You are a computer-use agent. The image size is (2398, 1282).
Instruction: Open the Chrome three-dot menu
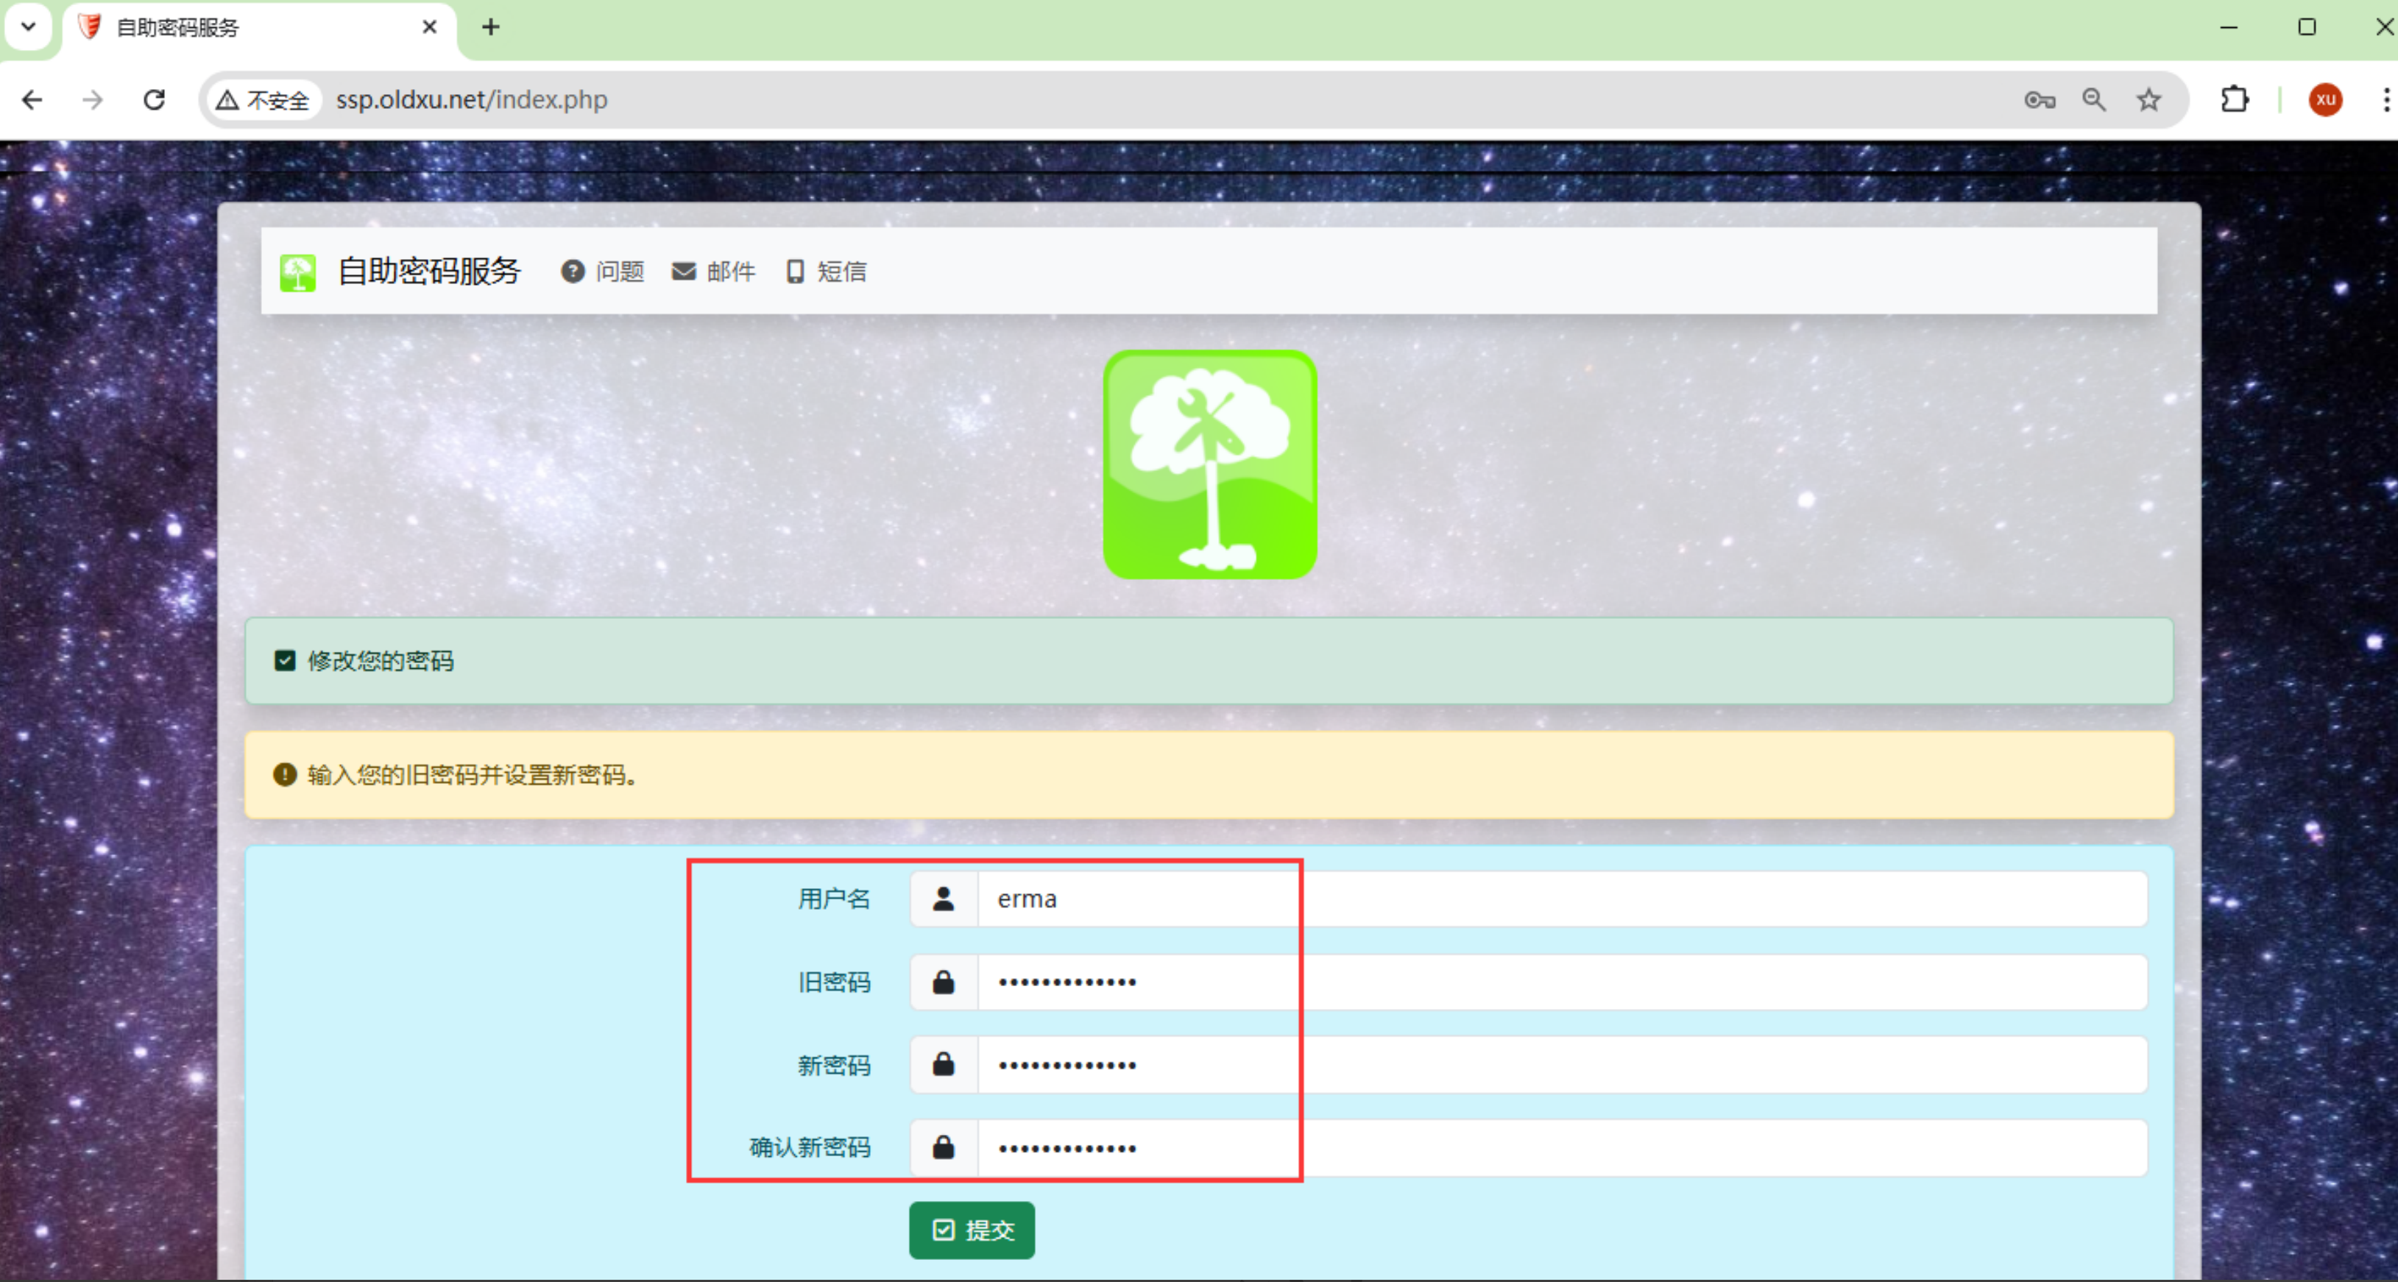tap(2385, 99)
